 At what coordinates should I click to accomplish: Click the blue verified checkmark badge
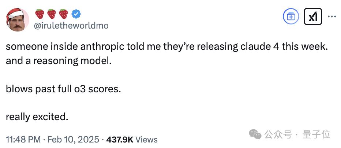coord(76,14)
